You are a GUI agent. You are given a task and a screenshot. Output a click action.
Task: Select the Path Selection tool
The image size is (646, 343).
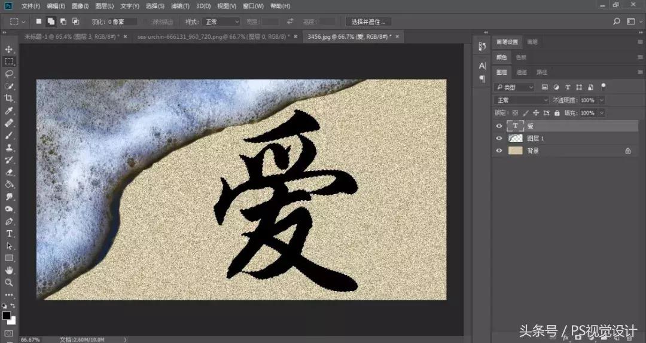(x=9, y=246)
